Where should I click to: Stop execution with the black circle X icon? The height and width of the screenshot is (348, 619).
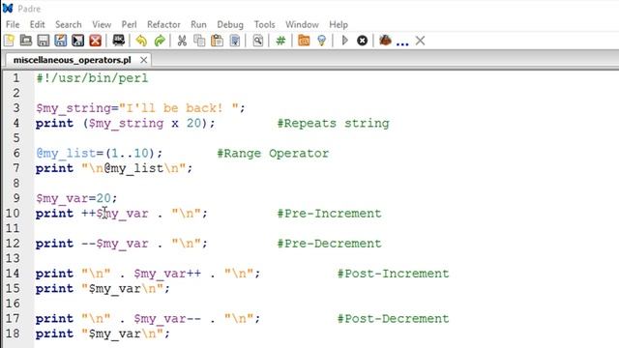pos(362,41)
